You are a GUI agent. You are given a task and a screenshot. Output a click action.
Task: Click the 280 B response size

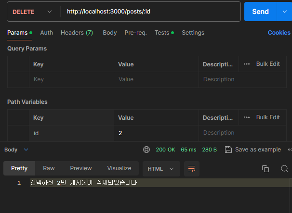click(210, 150)
